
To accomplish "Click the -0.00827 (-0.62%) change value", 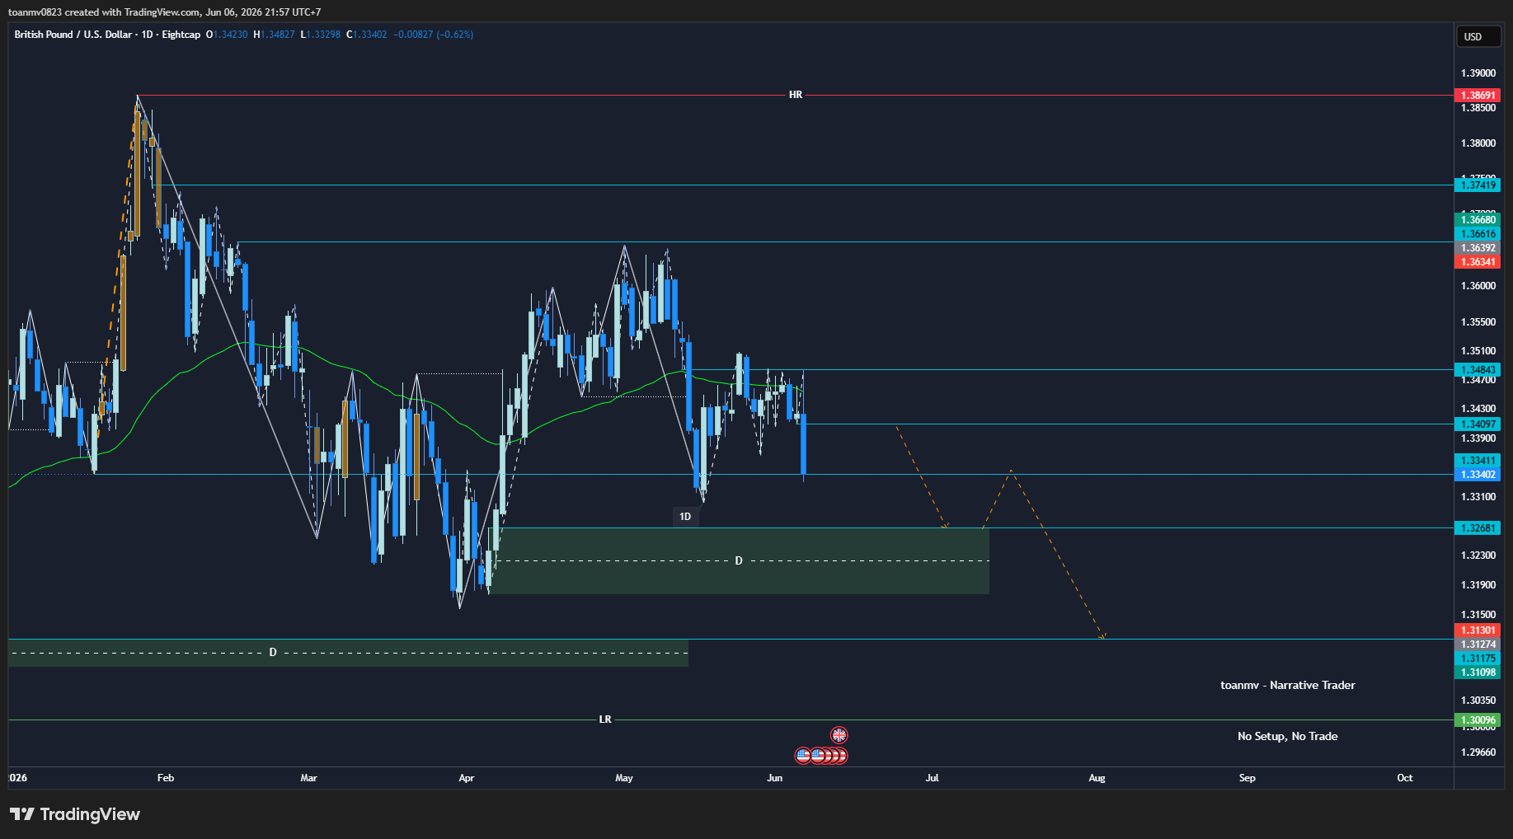I will [433, 35].
